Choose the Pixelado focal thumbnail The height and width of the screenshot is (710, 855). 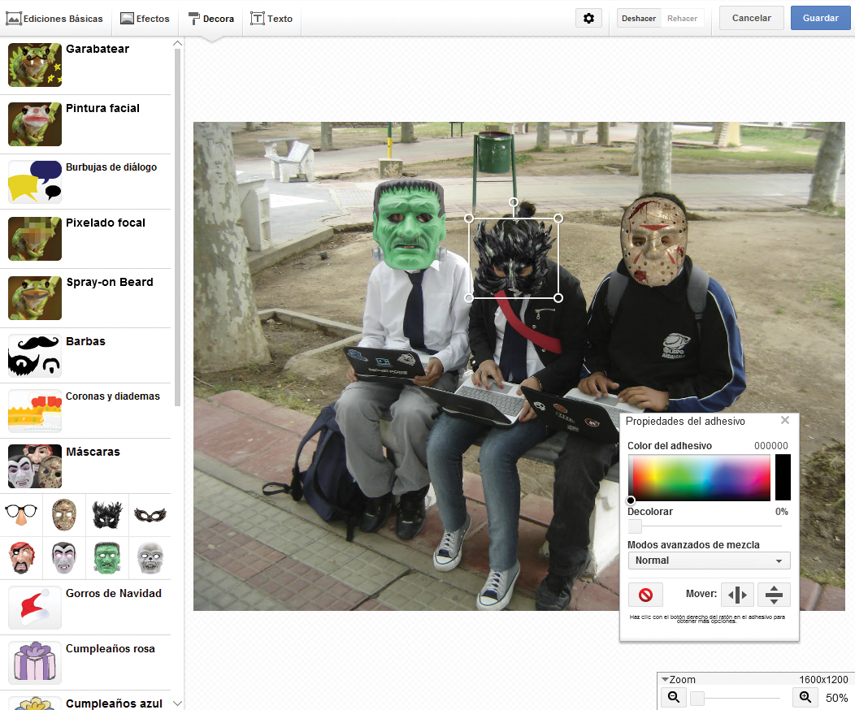click(x=35, y=239)
